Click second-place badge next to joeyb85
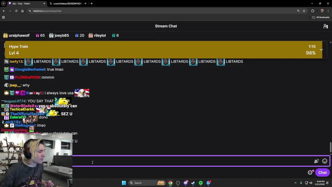 (51, 35)
